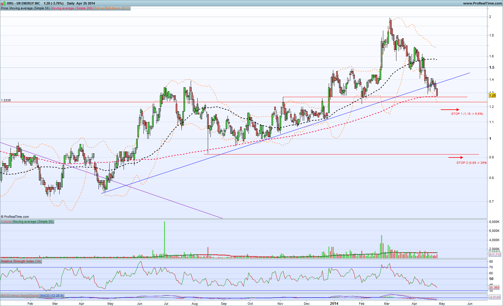503x306 pixels.
Task: Click the Boll down (20 2) label
Action: click(118, 8)
